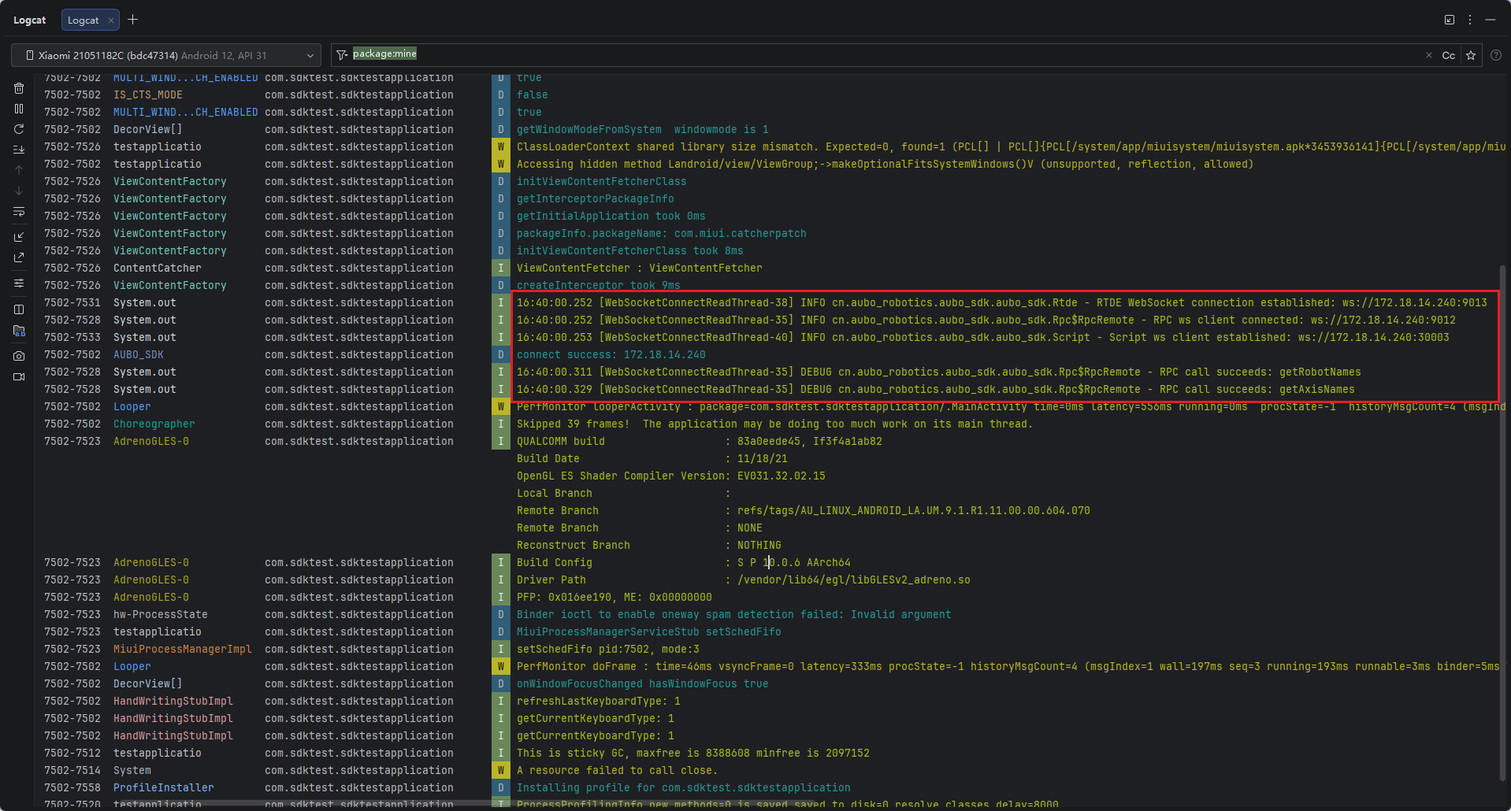This screenshot has height=811, width=1511.
Task: Open the three-dot options menu
Action: [x=1470, y=20]
